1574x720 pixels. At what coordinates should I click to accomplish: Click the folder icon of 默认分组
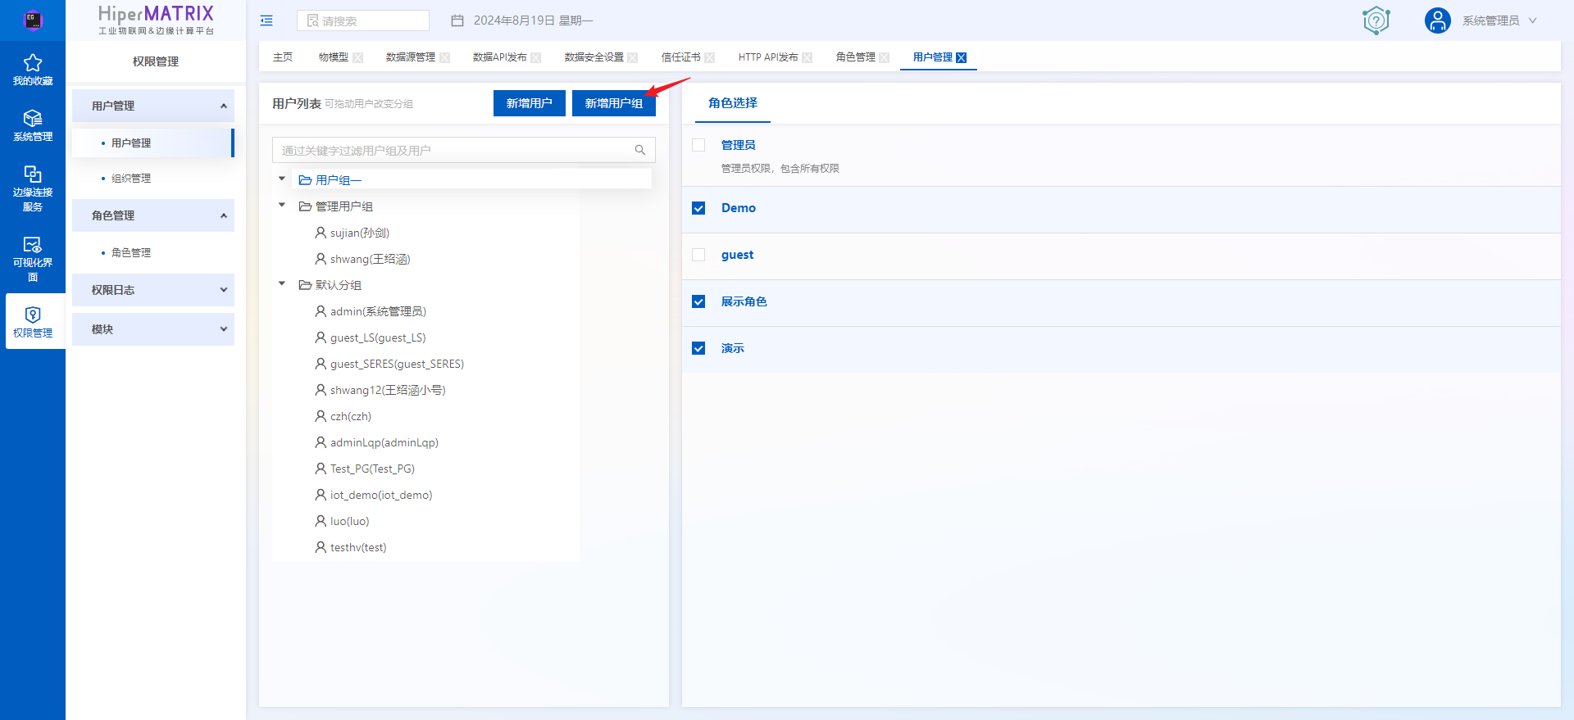tap(305, 285)
